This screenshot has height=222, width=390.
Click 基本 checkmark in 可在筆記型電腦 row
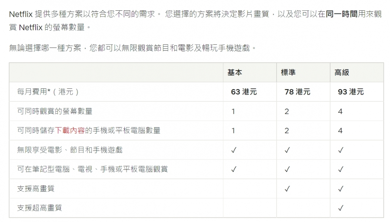(x=233, y=169)
